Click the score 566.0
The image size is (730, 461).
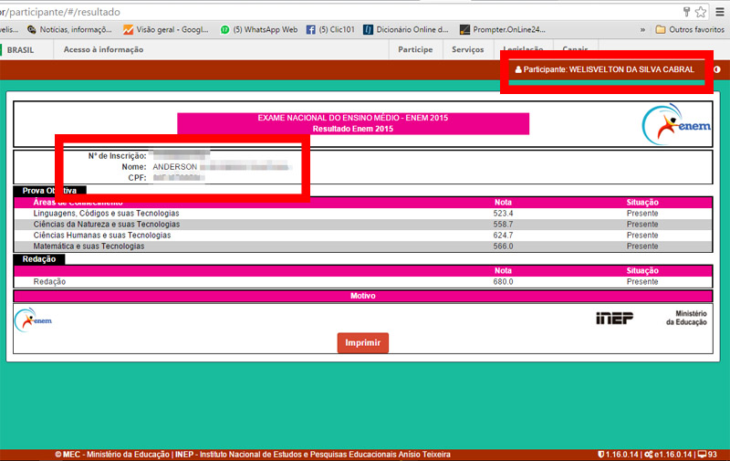point(503,246)
